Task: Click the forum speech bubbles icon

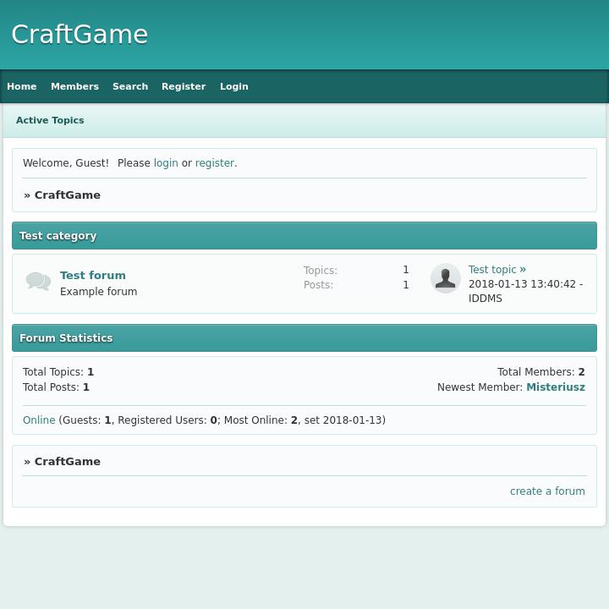Action: coord(38,282)
